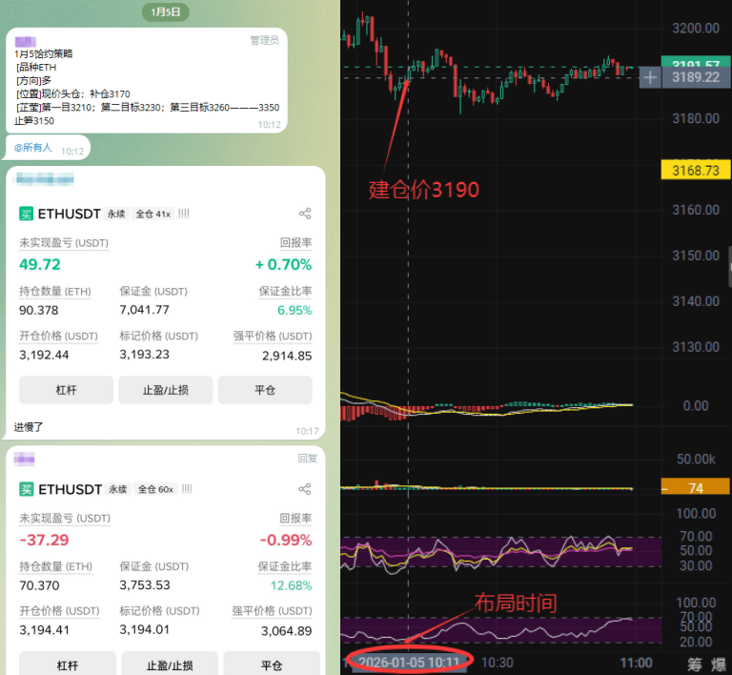Screen dimensions: 732x675
Task: Click the 全仓 41x margin mode tag
Action: coord(153,214)
